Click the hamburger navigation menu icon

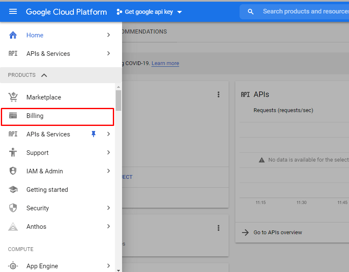click(x=13, y=12)
